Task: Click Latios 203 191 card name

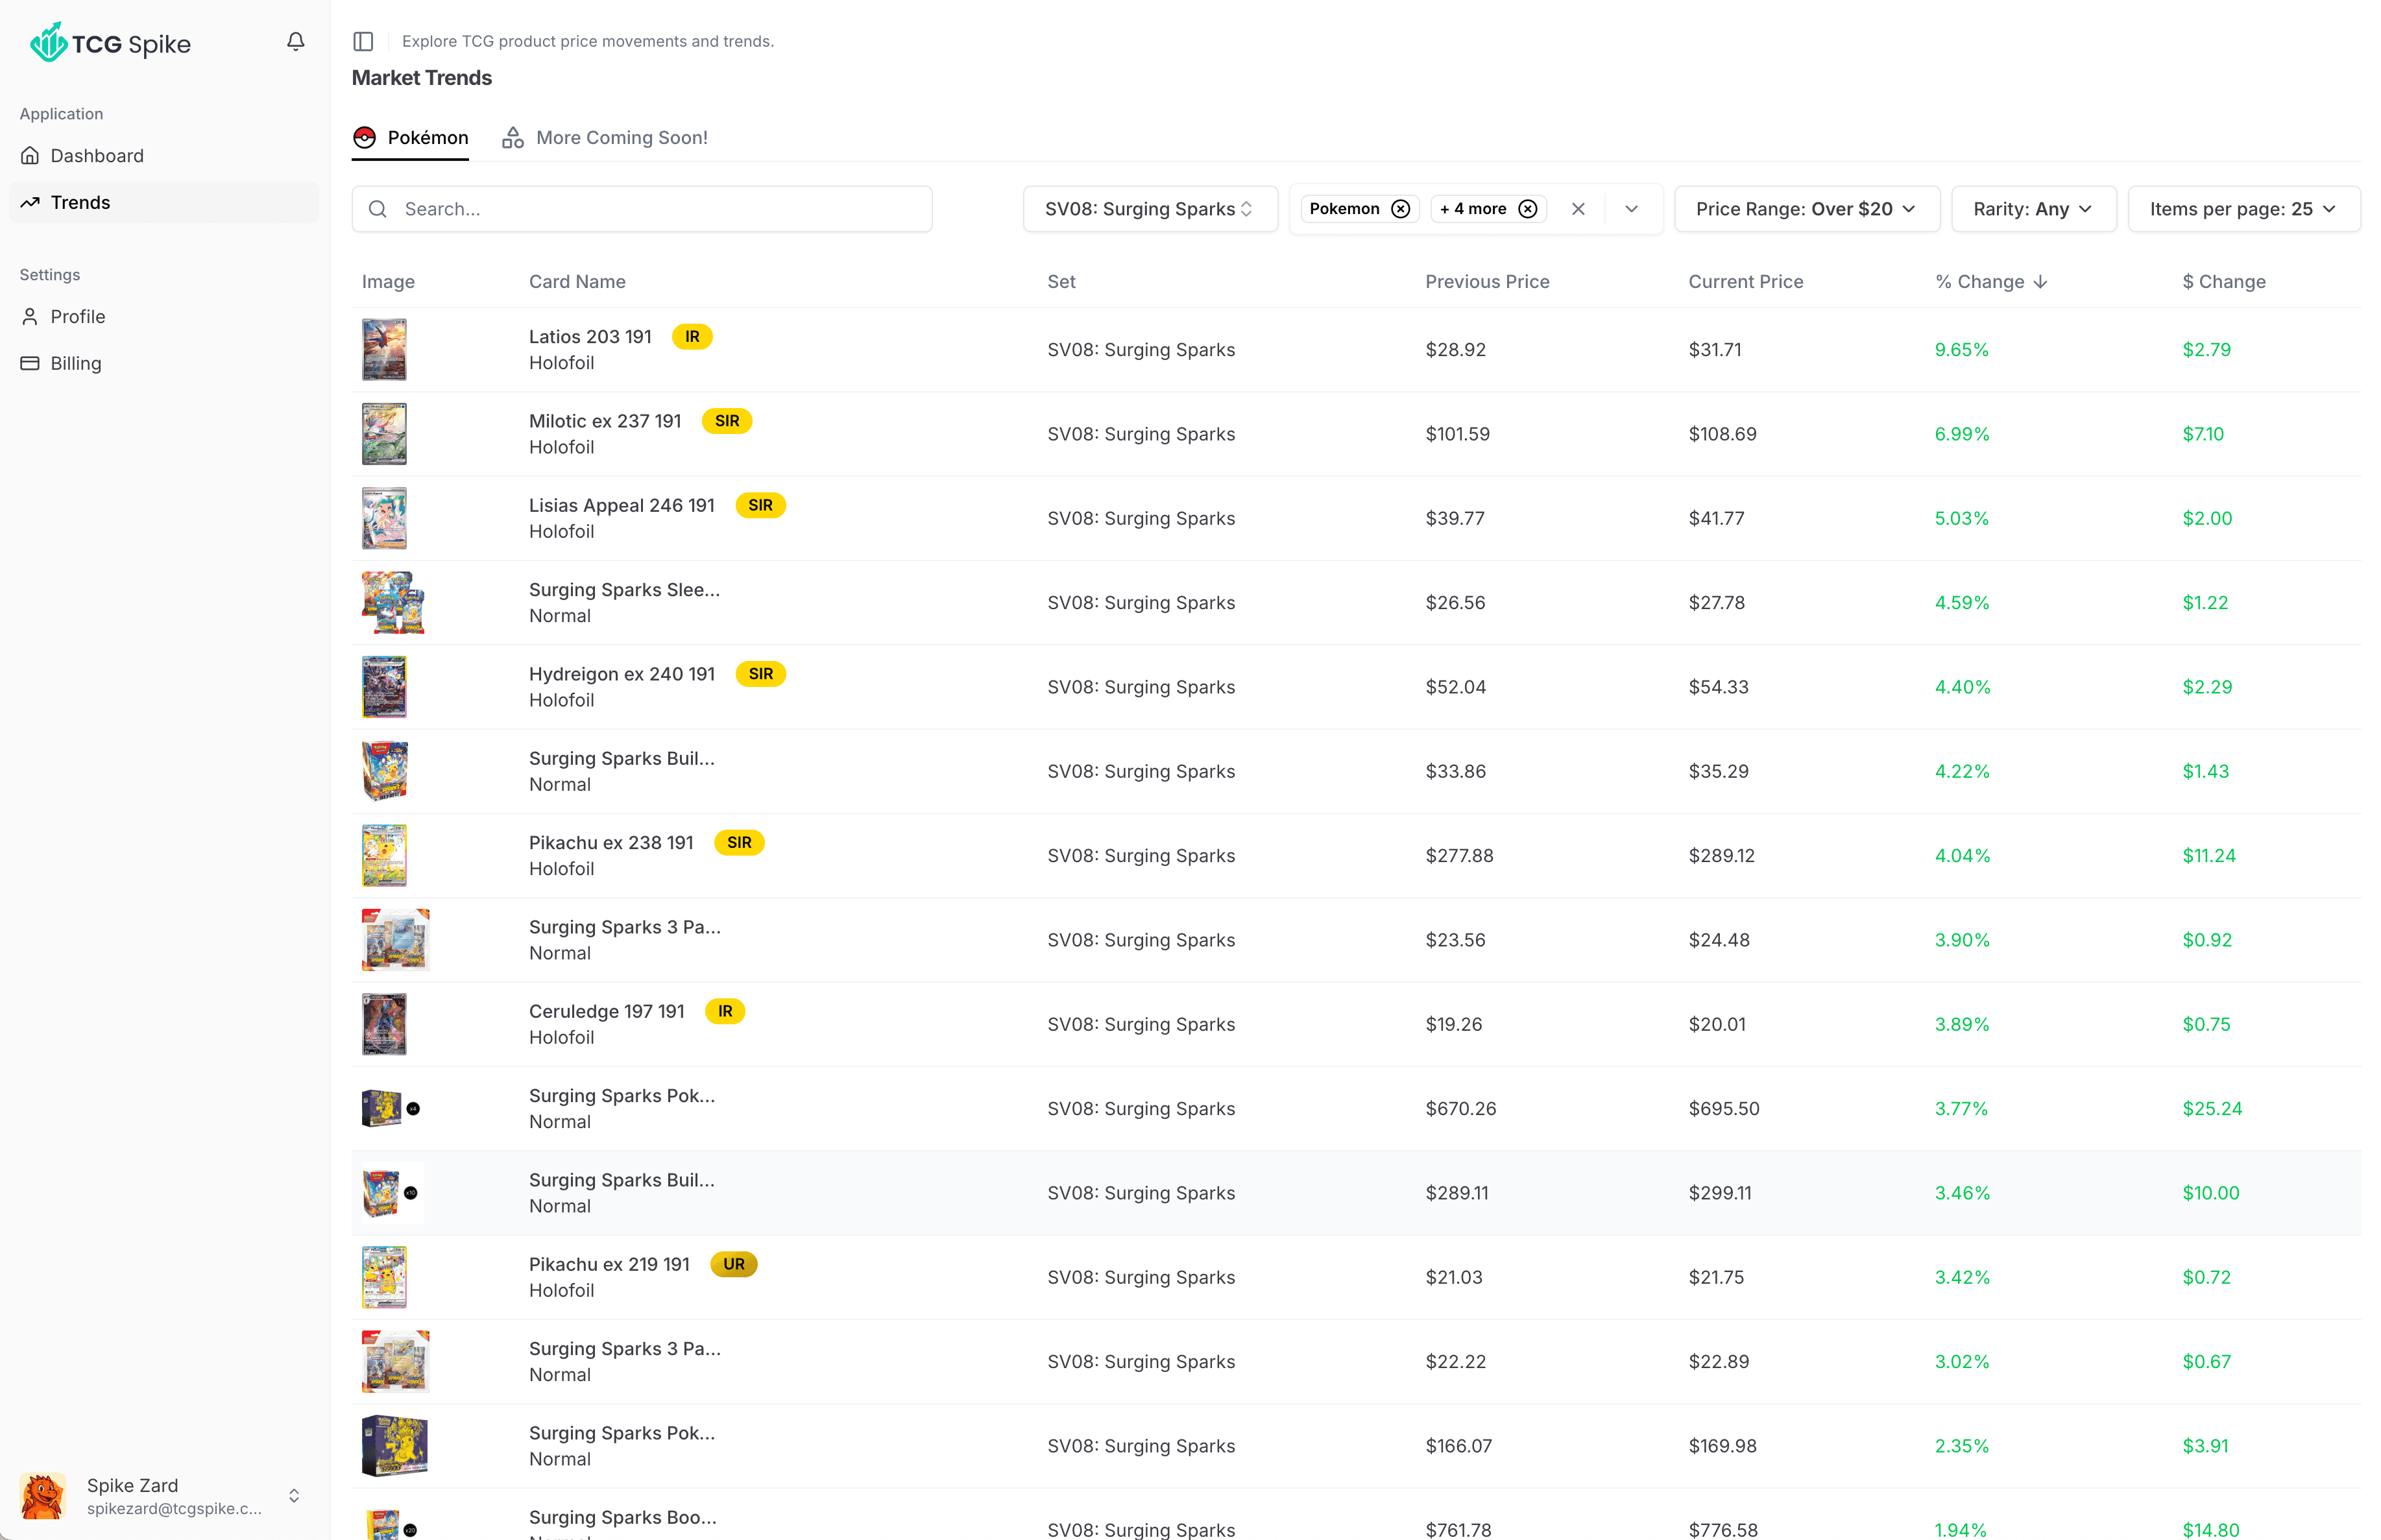Action: click(590, 337)
